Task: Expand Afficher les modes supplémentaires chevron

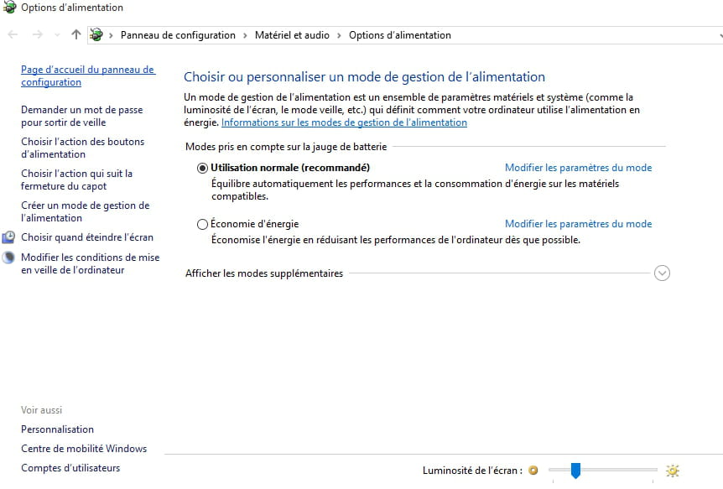Action: pyautogui.click(x=662, y=273)
